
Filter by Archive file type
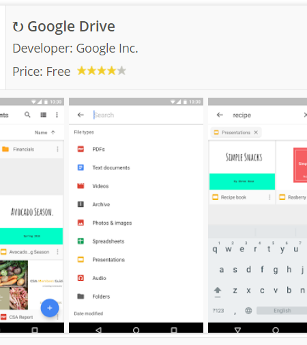136,204
